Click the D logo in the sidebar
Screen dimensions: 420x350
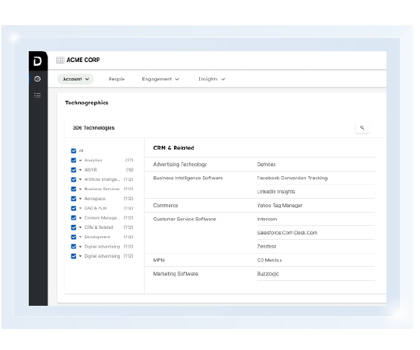tap(37, 61)
